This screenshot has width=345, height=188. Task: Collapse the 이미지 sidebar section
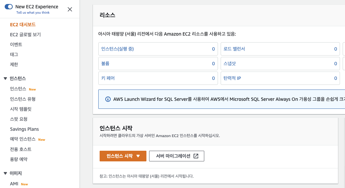[x=5, y=173]
